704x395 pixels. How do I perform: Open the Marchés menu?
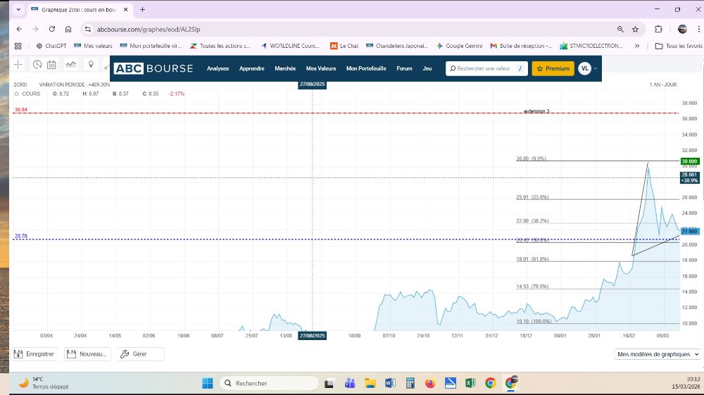click(285, 68)
